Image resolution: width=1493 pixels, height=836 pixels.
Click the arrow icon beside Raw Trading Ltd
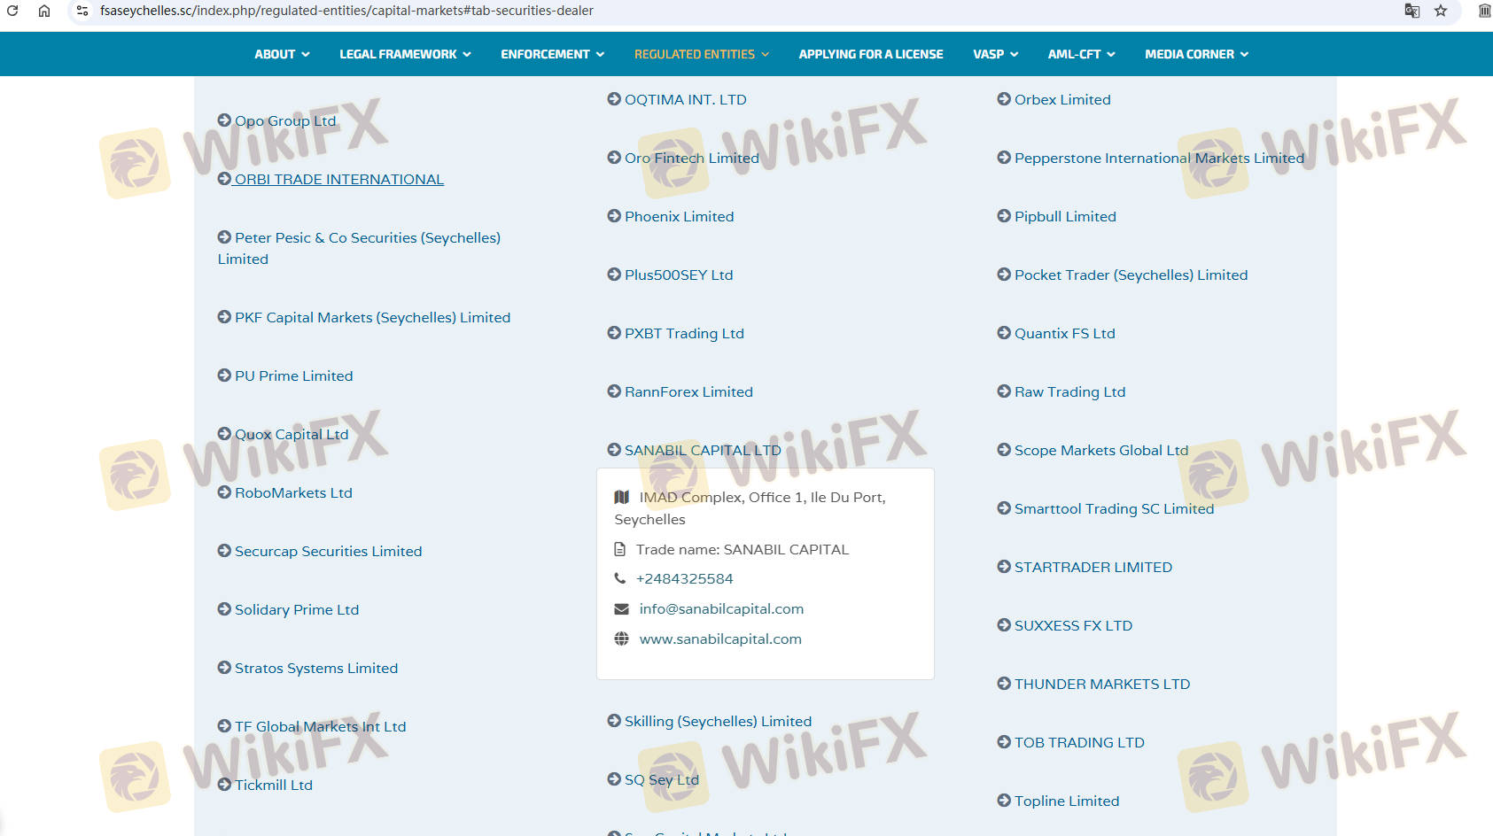click(x=1004, y=391)
